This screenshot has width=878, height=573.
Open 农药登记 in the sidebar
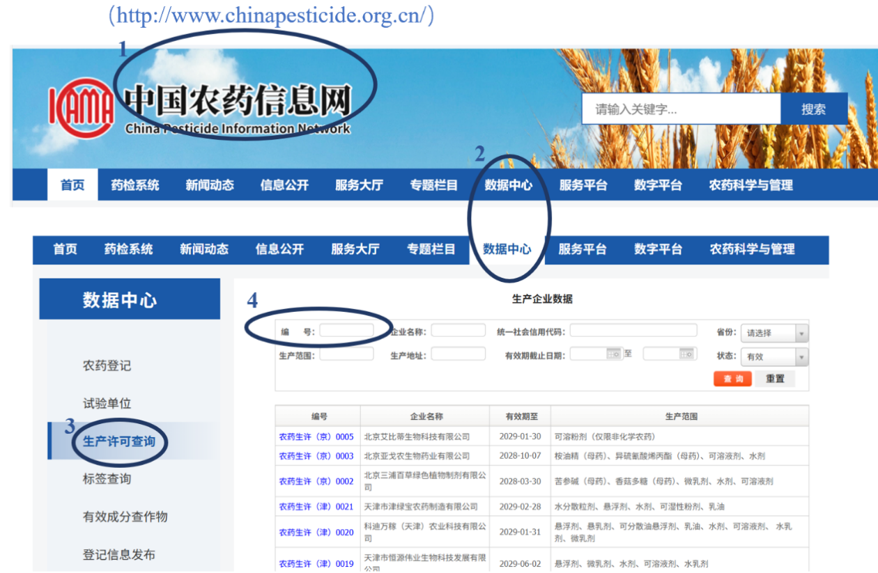(107, 366)
